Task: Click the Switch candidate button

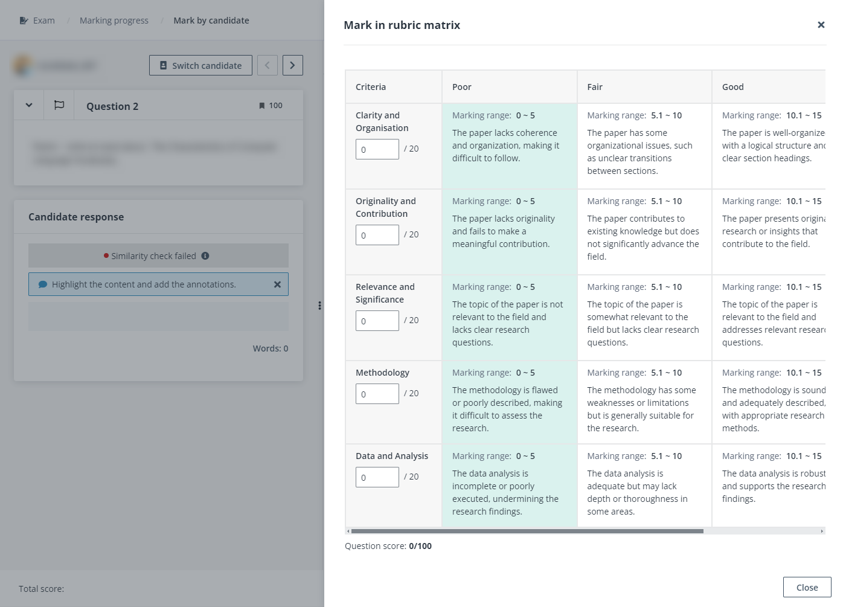Action: 200,65
